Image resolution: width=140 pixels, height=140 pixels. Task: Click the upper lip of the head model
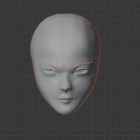tap(66, 97)
